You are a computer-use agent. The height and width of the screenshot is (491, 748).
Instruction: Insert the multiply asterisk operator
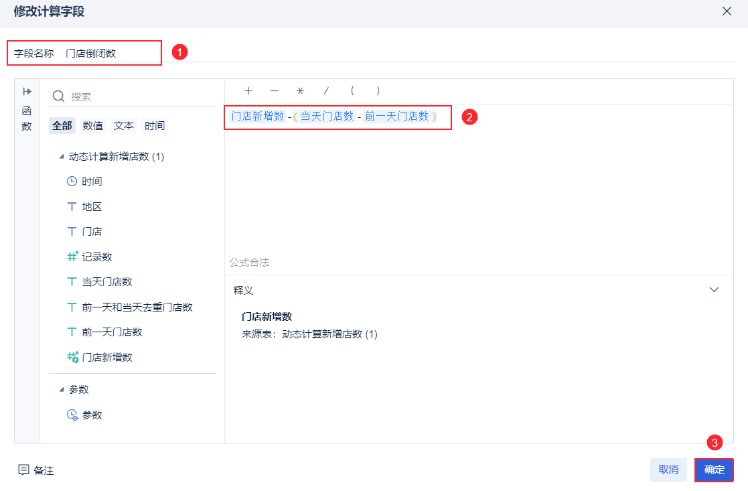click(300, 91)
